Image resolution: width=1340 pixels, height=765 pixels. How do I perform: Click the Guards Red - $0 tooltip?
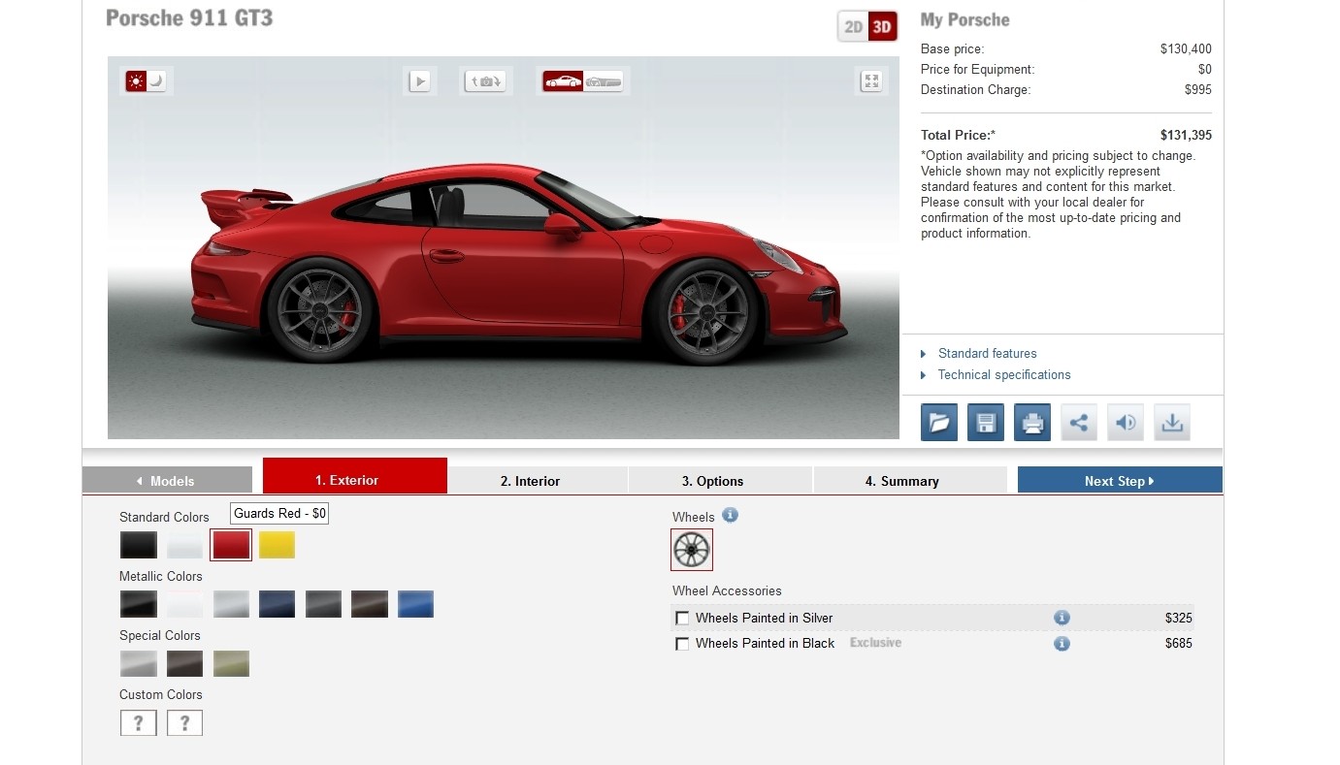[279, 514]
